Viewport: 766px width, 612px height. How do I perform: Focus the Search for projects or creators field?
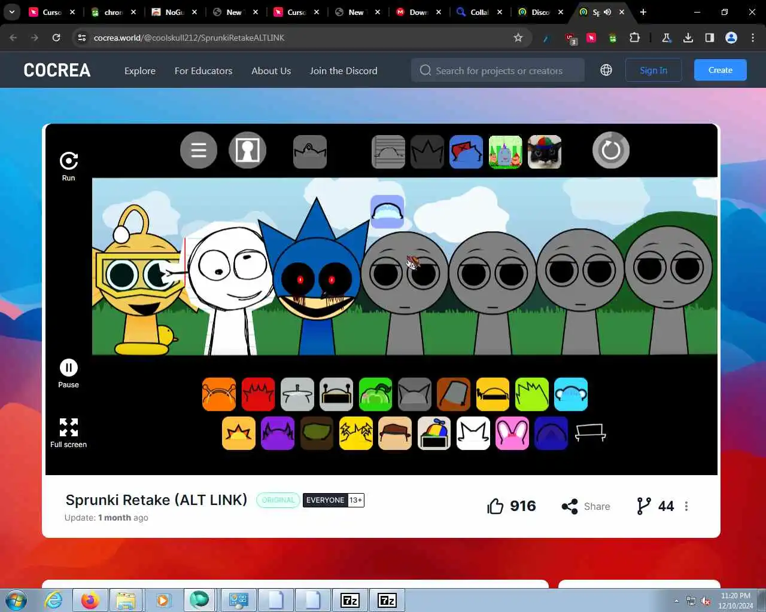click(498, 70)
